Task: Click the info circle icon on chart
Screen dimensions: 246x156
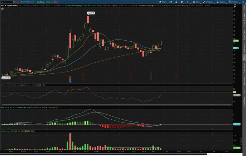Action: coord(3,9)
